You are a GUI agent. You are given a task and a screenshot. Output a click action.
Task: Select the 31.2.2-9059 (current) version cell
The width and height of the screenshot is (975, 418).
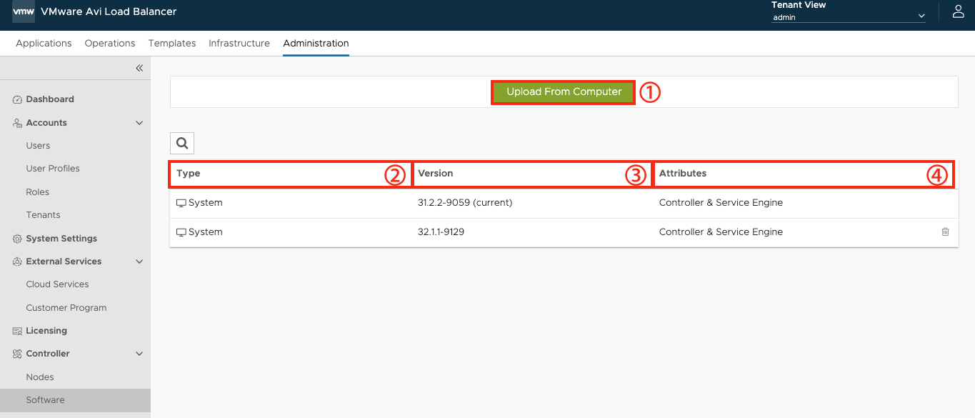click(x=465, y=203)
